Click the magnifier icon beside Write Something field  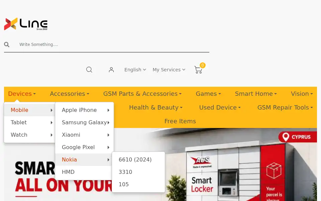(x=7, y=45)
